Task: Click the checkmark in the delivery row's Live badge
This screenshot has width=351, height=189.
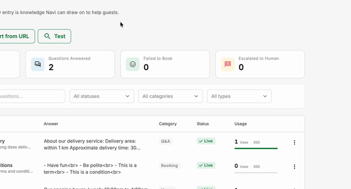Action: click(x=201, y=141)
